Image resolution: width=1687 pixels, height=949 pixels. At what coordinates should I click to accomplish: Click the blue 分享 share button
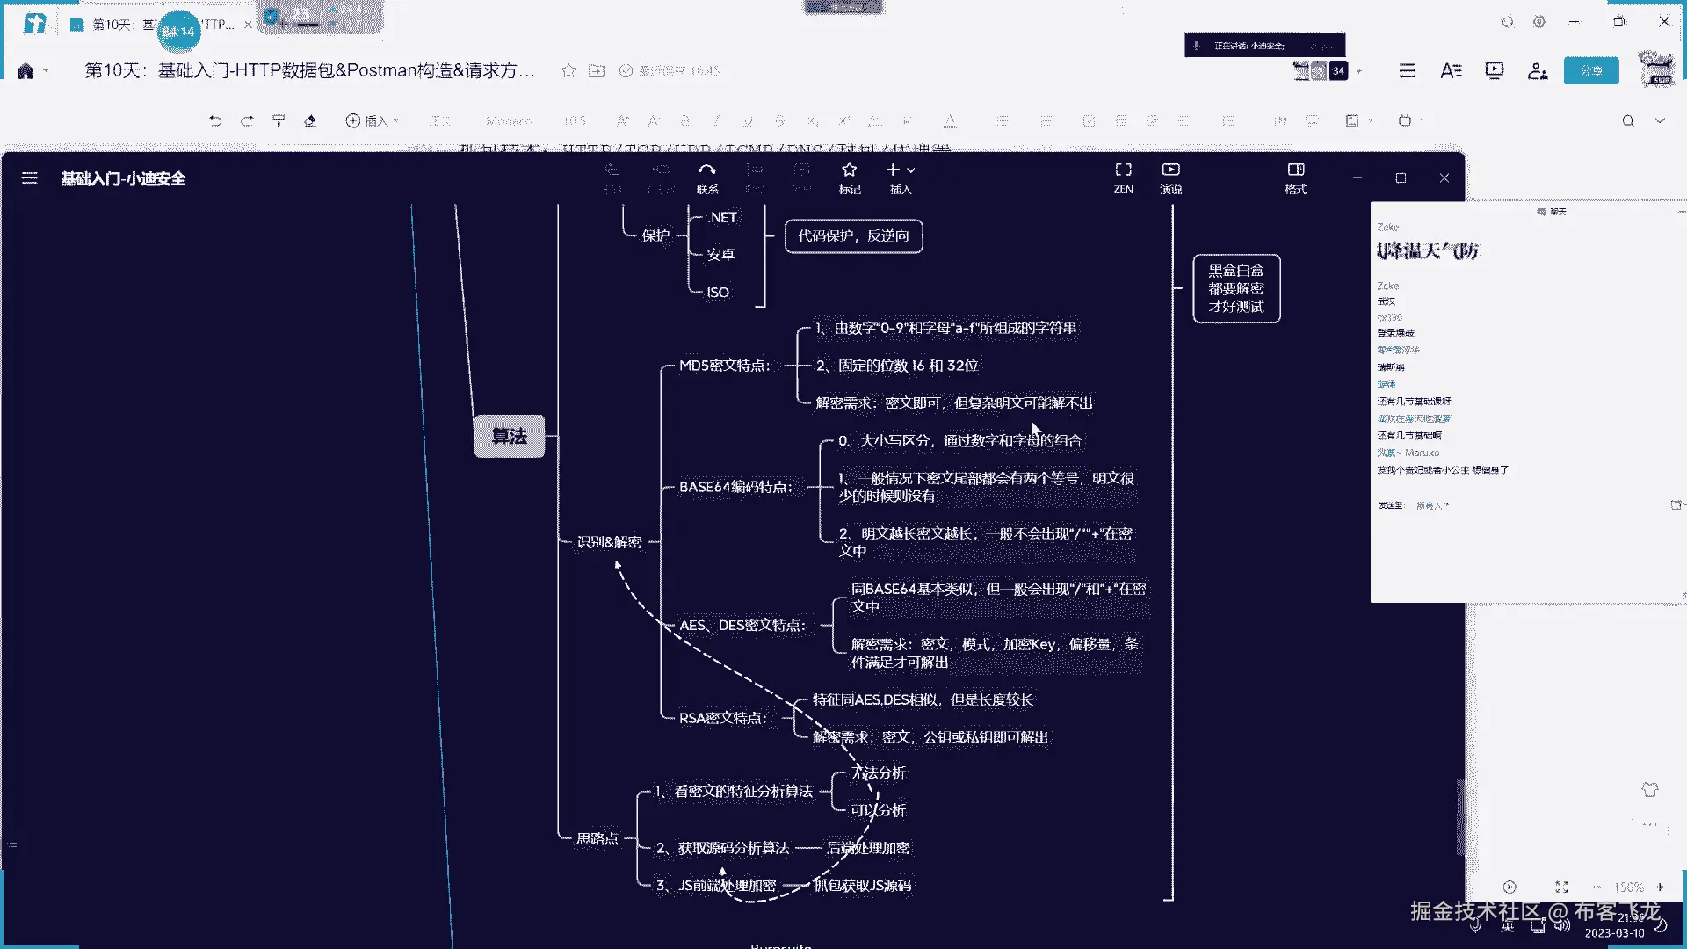point(1591,71)
